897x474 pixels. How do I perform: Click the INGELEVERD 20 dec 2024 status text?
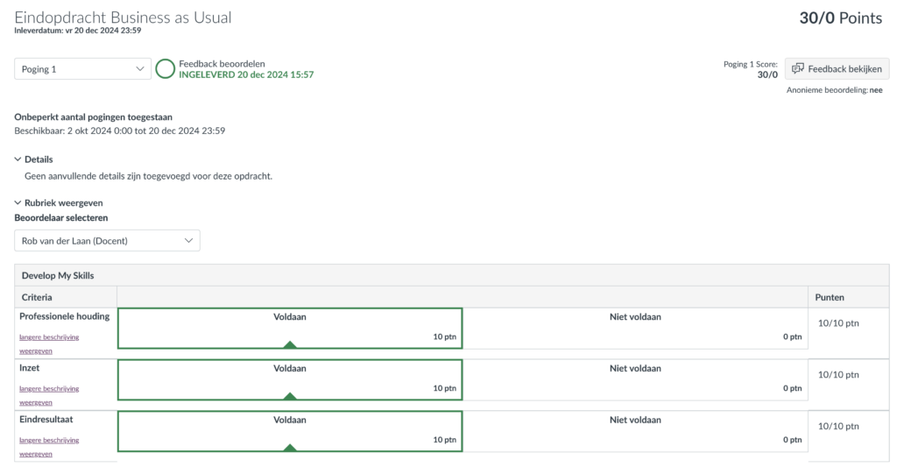coord(246,74)
